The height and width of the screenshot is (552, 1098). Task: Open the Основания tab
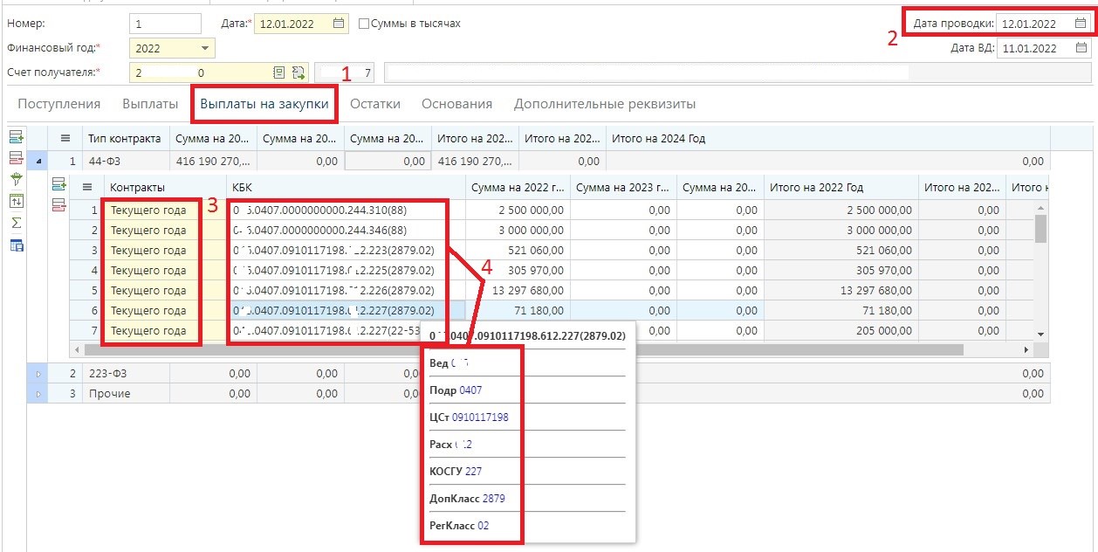click(x=456, y=104)
